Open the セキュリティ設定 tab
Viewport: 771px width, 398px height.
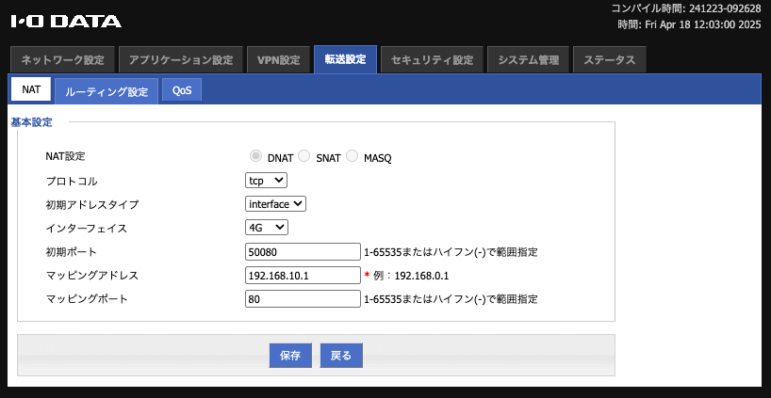(432, 60)
